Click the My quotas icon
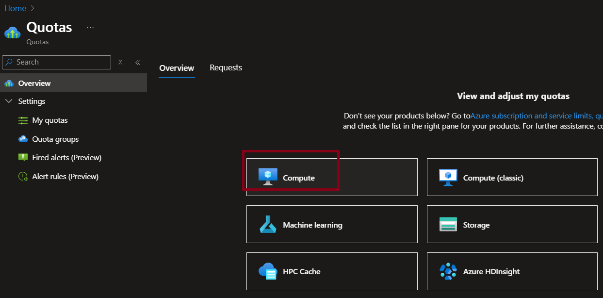This screenshot has width=603, height=298. (x=23, y=120)
